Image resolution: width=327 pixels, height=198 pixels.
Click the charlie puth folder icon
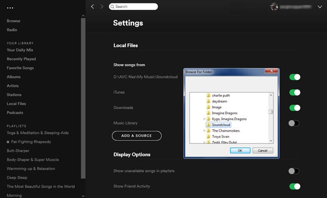(208, 96)
